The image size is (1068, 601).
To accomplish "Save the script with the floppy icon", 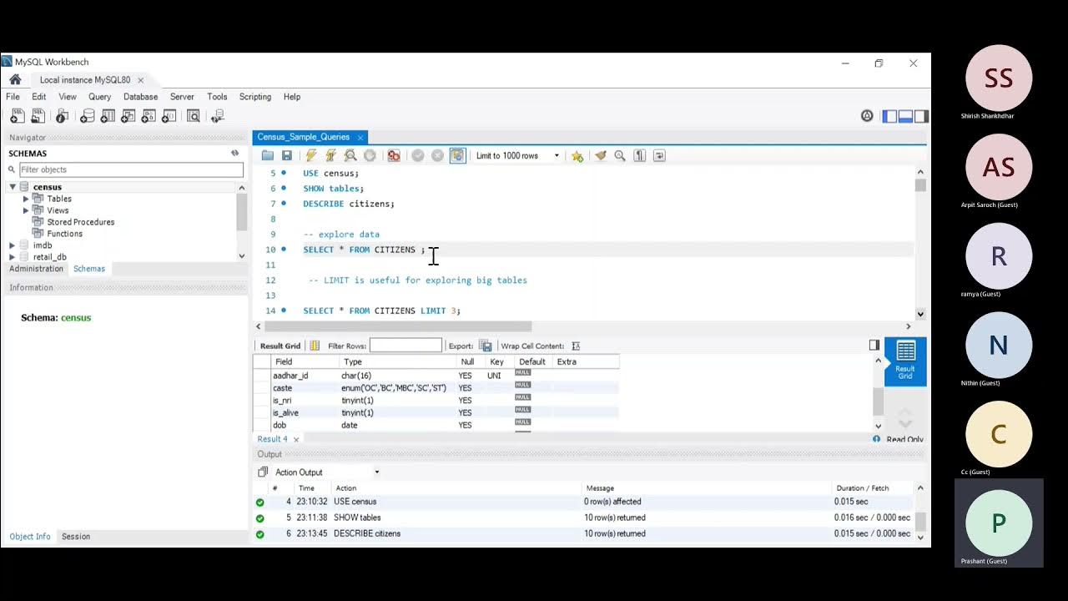I will [287, 155].
